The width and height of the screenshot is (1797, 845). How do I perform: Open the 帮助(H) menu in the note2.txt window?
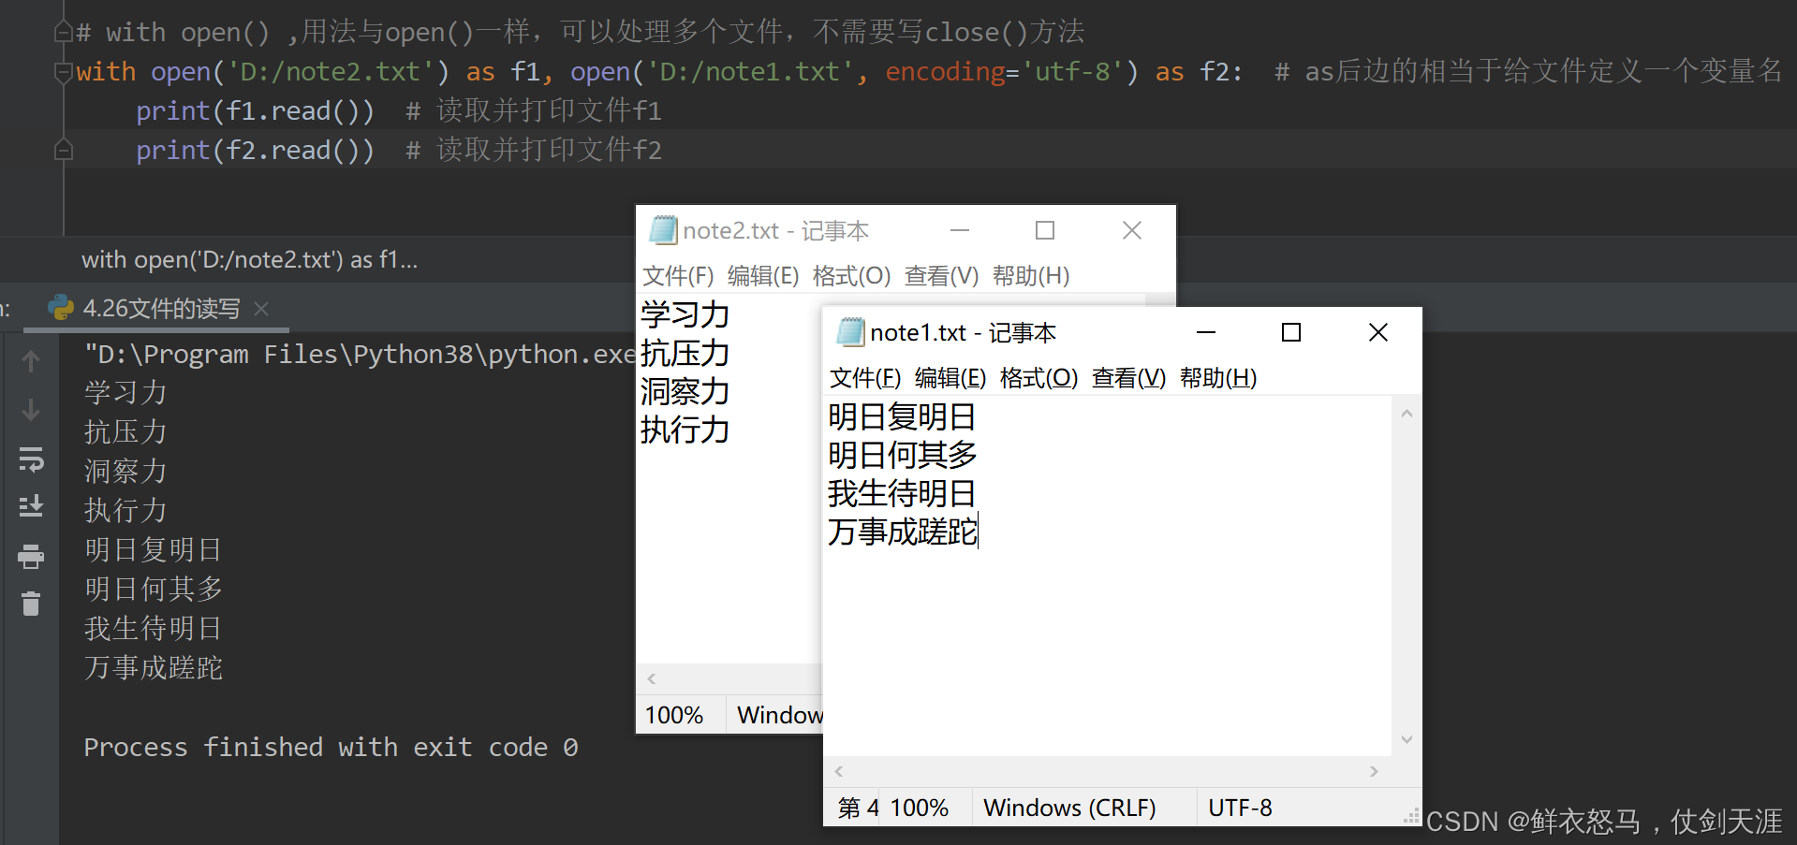pyautogui.click(x=1031, y=276)
